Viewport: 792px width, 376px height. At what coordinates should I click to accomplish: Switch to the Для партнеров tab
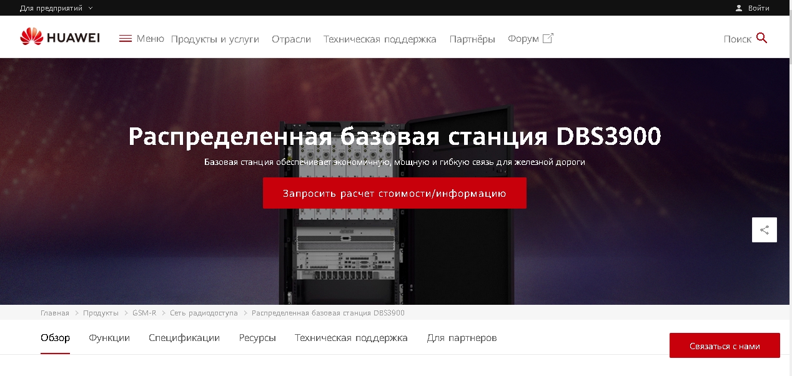[462, 338]
